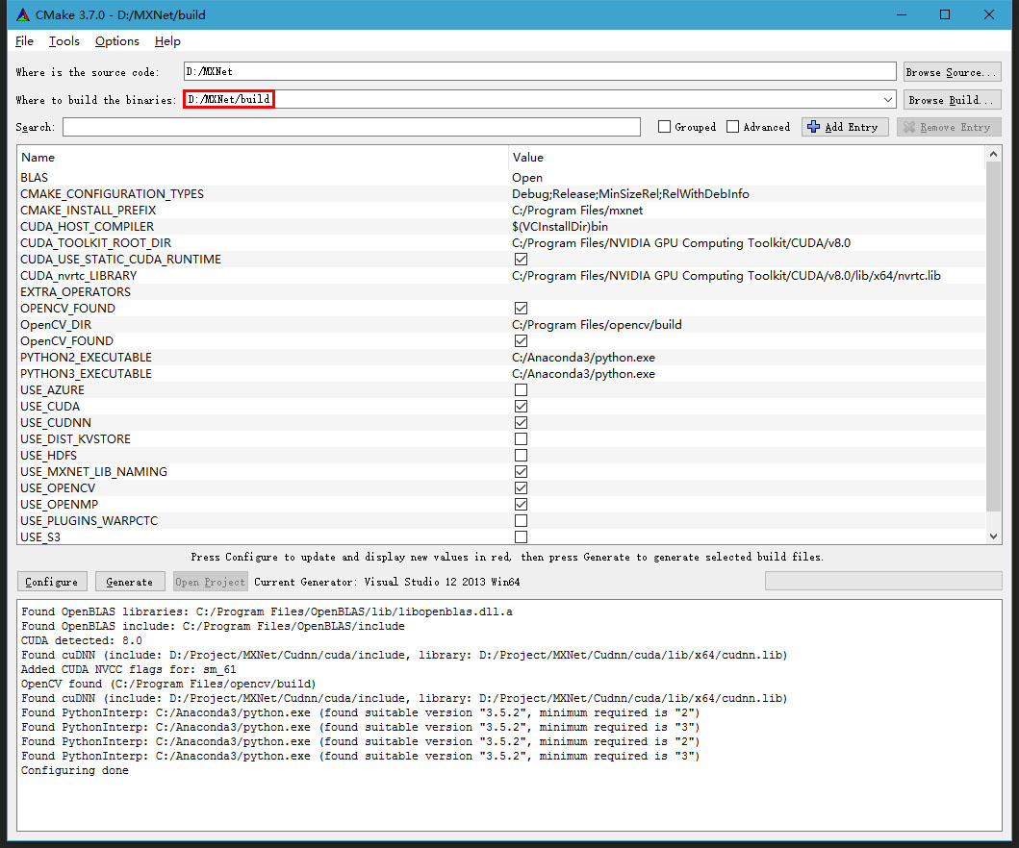Uncheck the USE_CUDNN checkbox

point(521,423)
